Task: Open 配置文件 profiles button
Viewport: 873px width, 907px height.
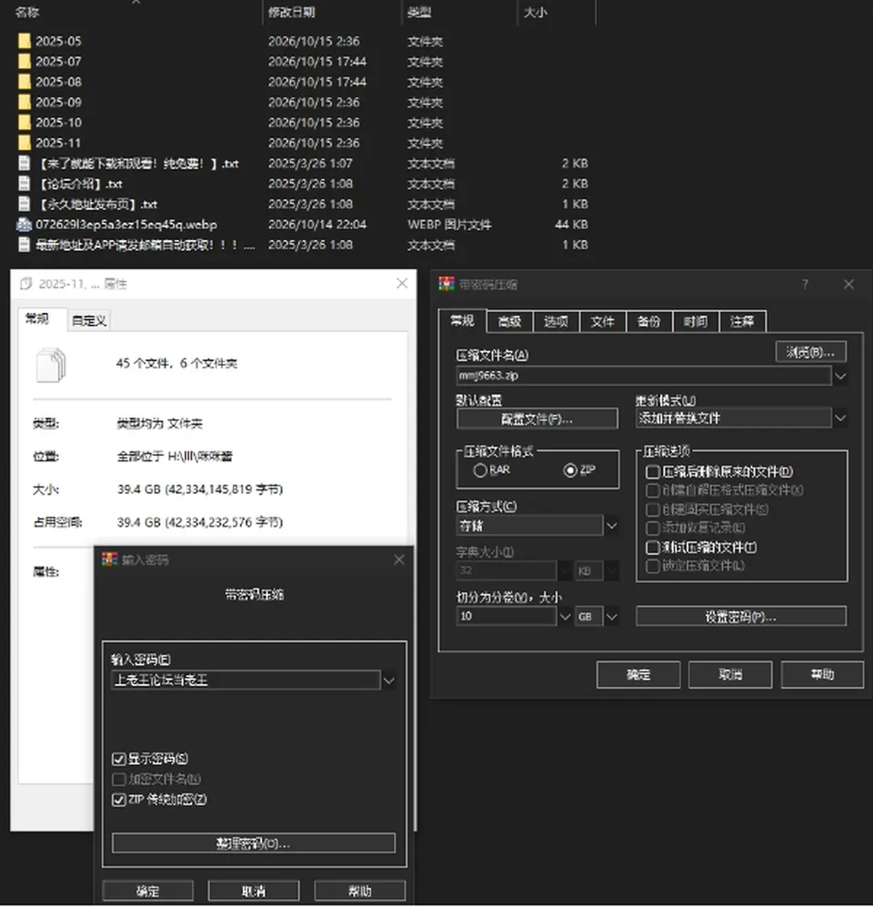Action: click(537, 418)
